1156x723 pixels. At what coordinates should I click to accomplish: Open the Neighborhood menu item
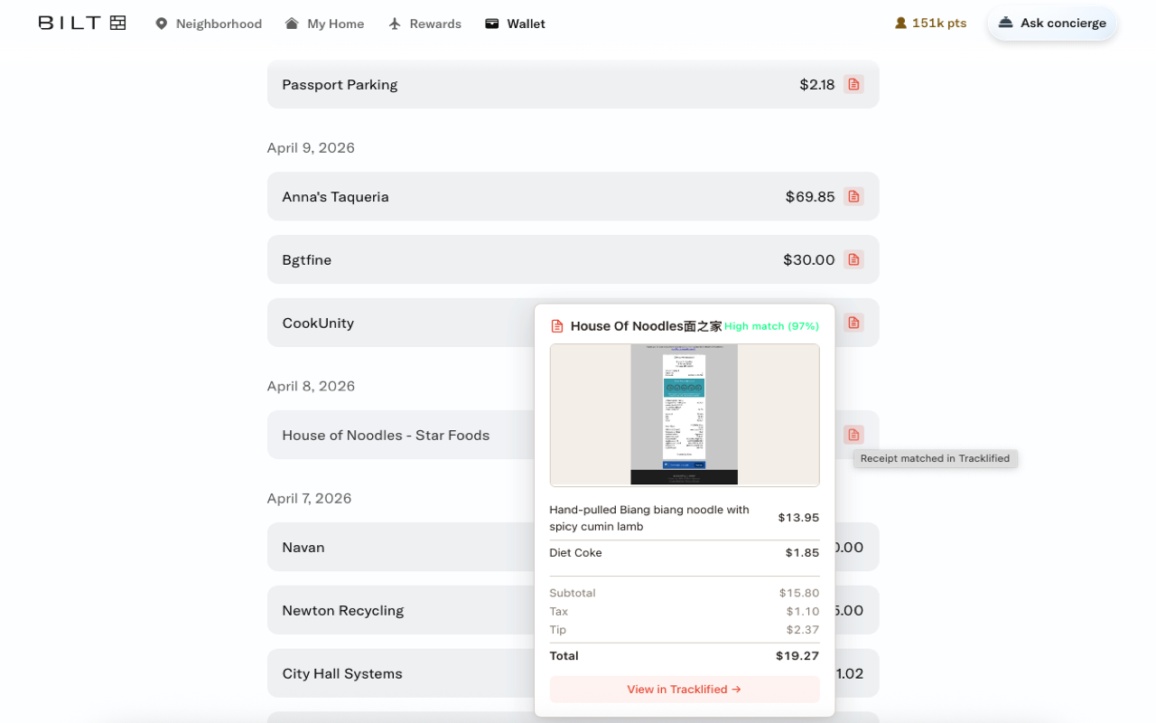209,23
